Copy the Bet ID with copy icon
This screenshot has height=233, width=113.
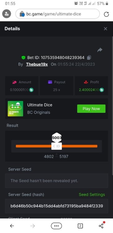89,57
